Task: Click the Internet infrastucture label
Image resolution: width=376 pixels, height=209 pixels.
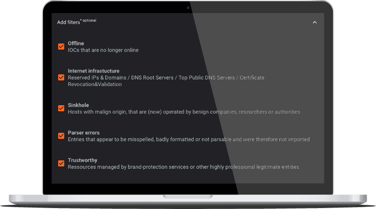Action: pos(93,71)
